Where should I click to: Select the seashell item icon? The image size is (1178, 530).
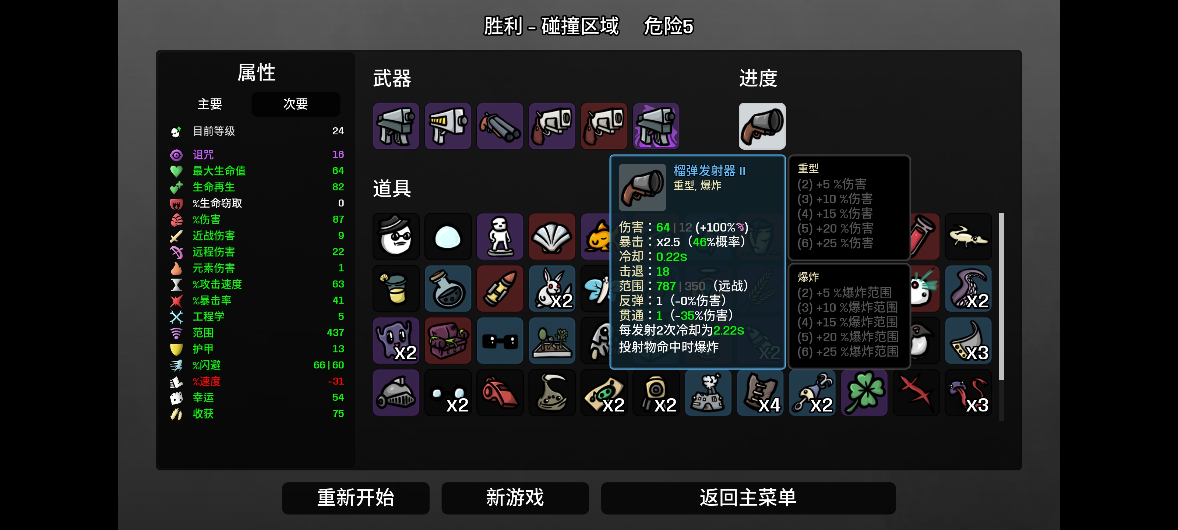coord(552,236)
